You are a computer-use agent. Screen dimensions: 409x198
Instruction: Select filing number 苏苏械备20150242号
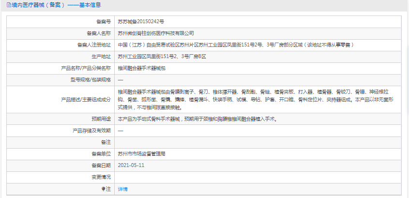point(141,22)
